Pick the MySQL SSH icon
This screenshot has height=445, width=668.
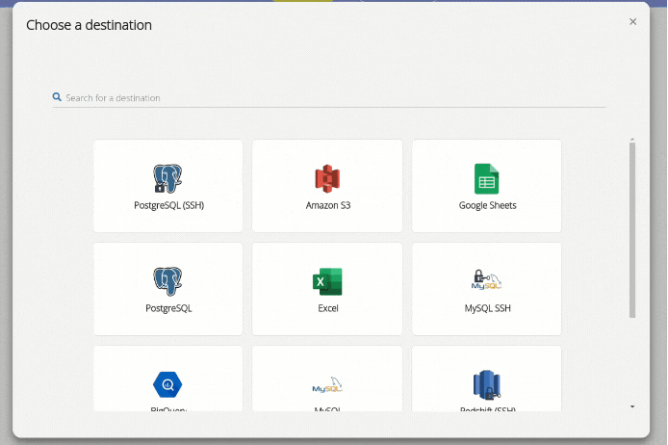pos(487,281)
